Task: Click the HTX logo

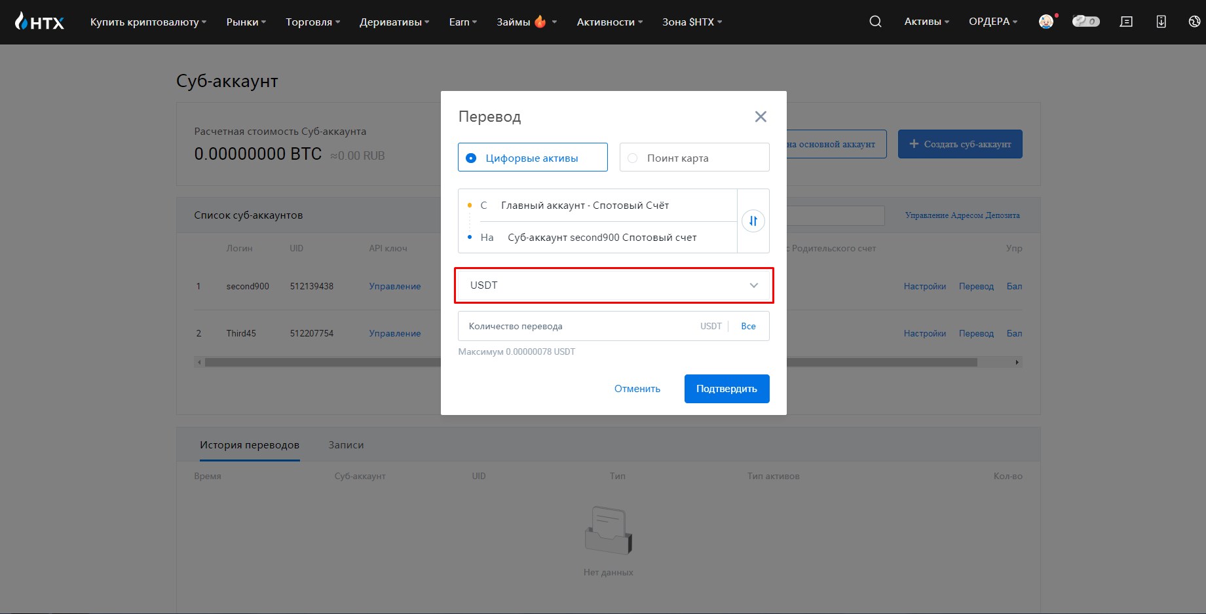Action: click(39, 22)
